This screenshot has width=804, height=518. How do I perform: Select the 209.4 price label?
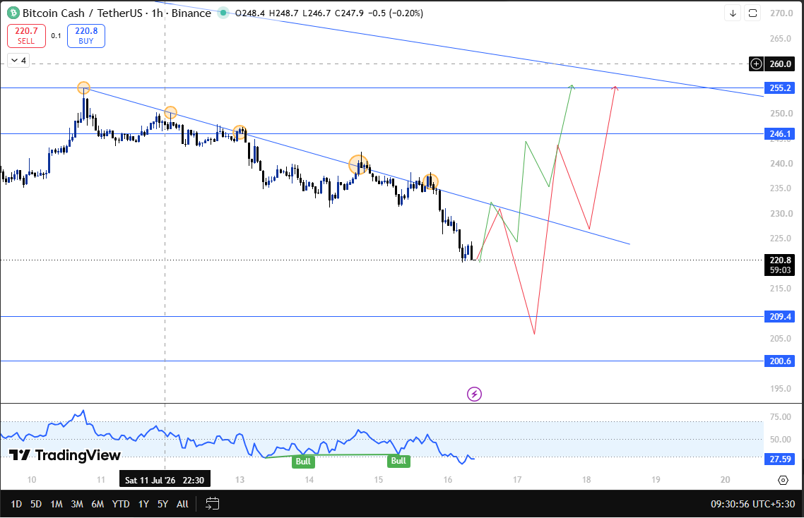[780, 317]
